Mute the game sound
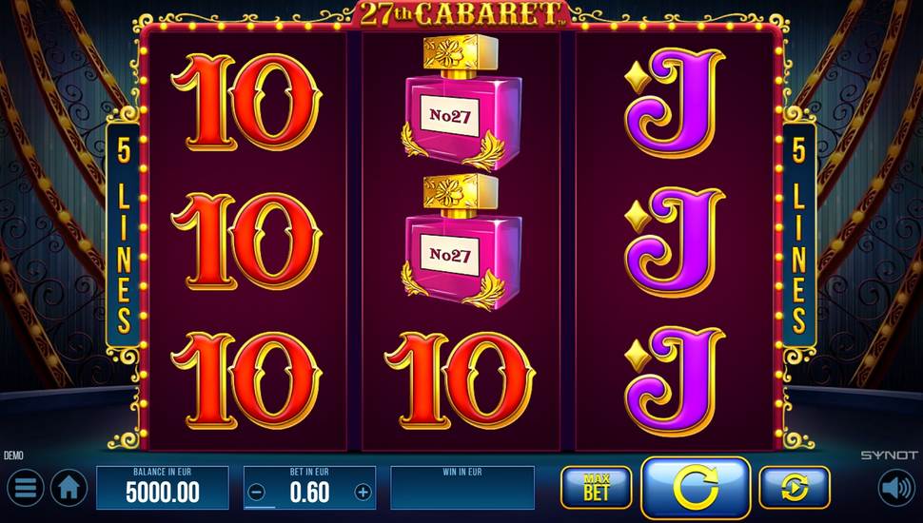This screenshot has width=923, height=523. click(896, 488)
